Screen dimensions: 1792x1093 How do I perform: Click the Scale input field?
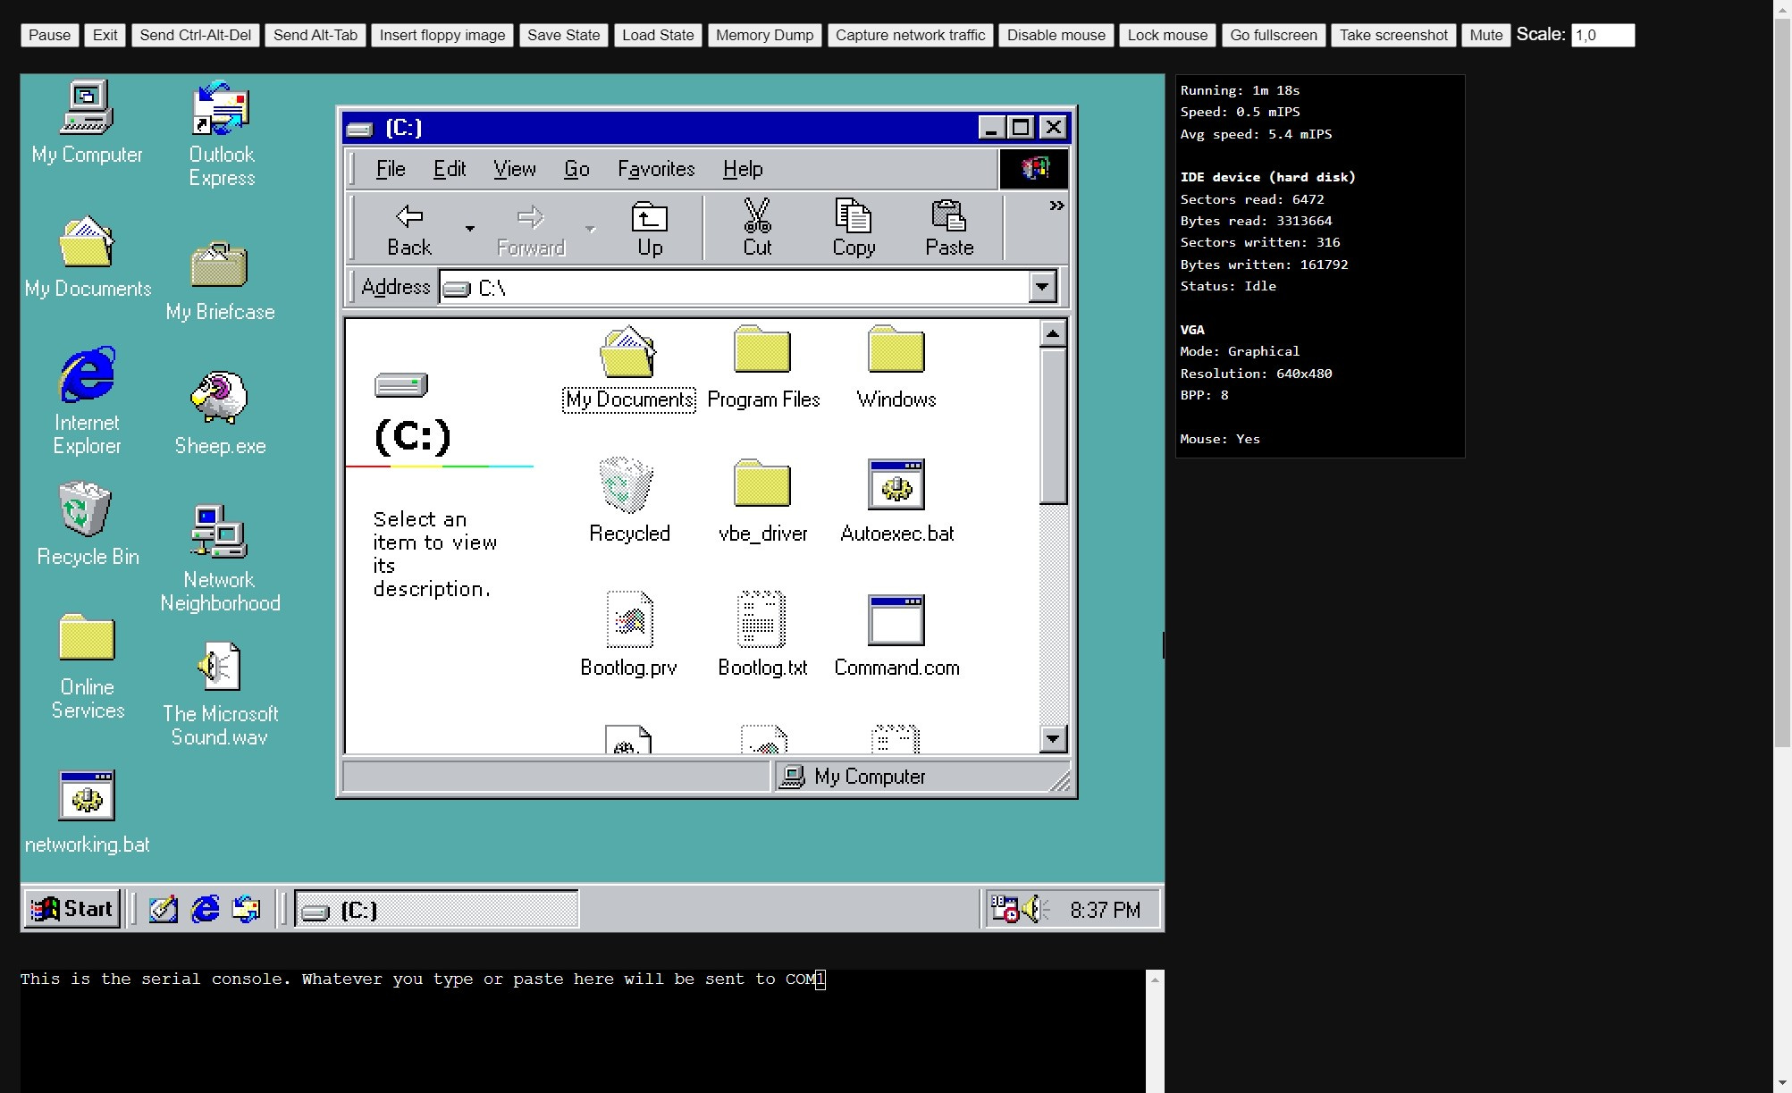point(1603,35)
